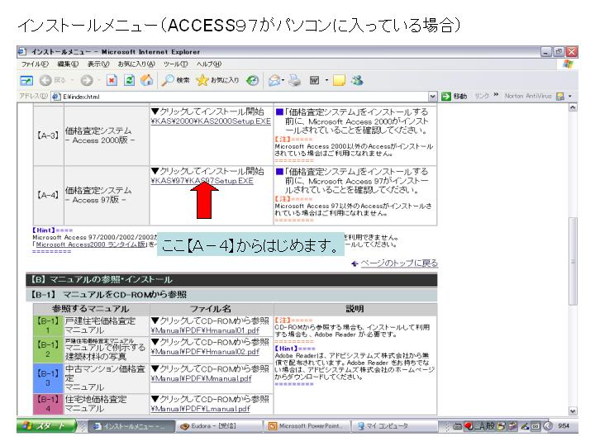Click the 参照するマニュアル column header

click(91, 309)
